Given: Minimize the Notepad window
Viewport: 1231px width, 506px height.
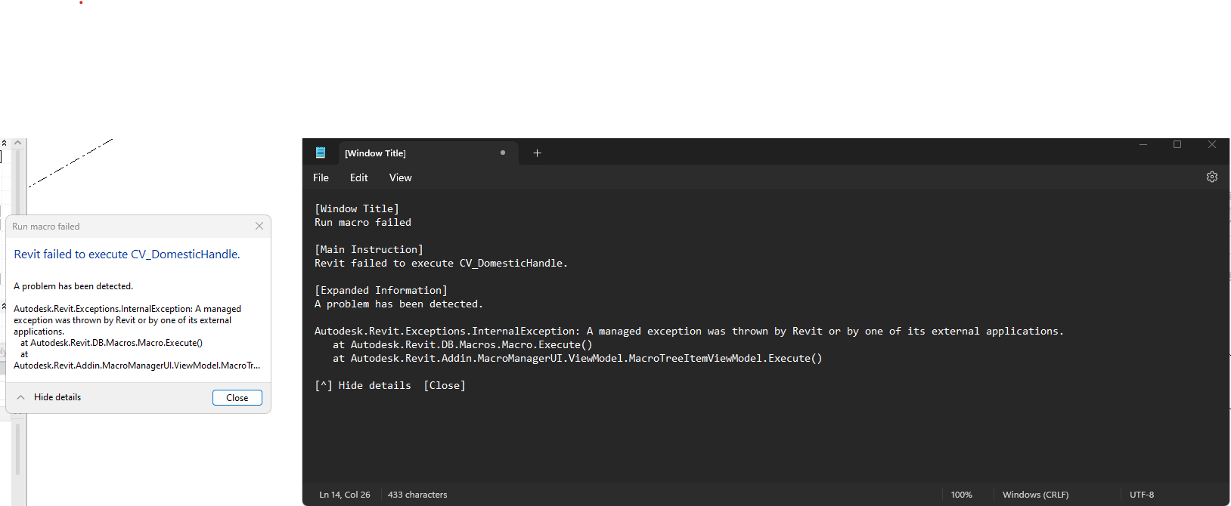Looking at the screenshot, I should [x=1143, y=144].
